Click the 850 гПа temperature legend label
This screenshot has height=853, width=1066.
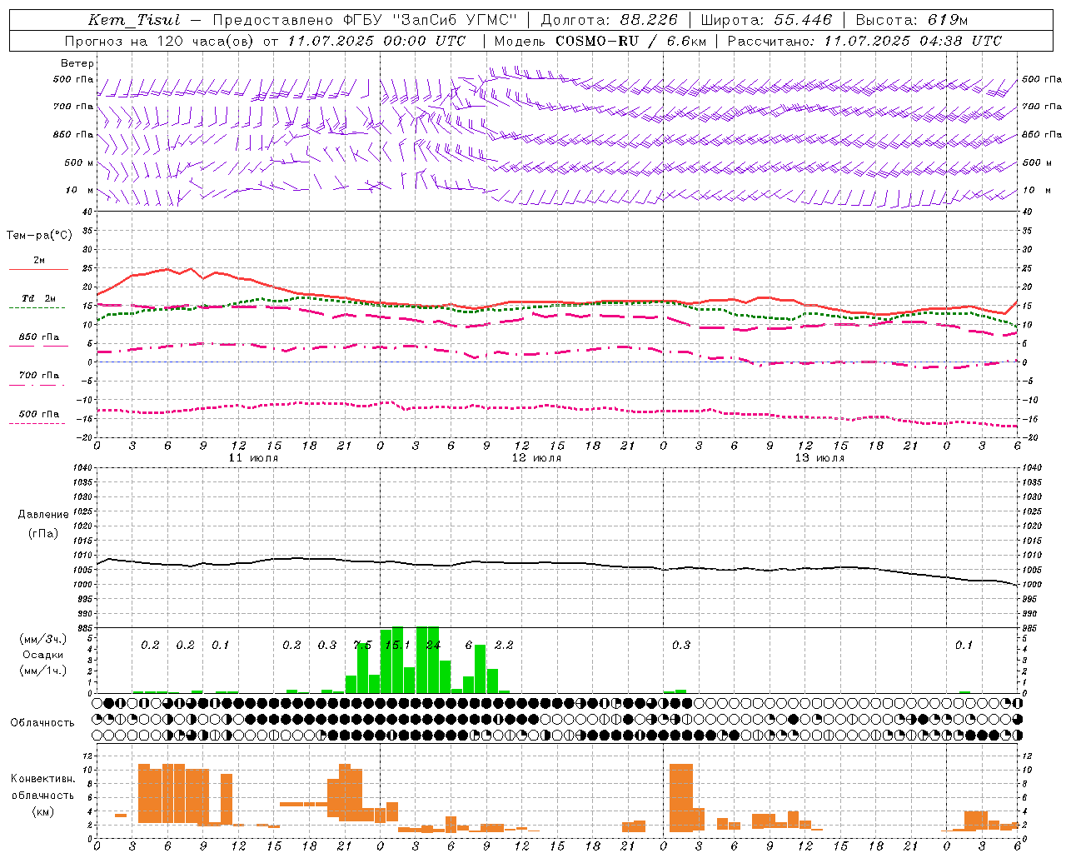click(38, 337)
